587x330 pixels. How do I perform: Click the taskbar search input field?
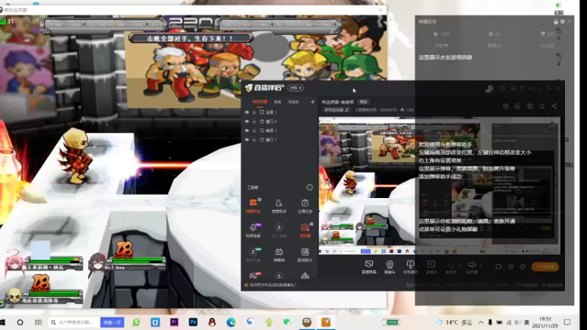[75, 322]
